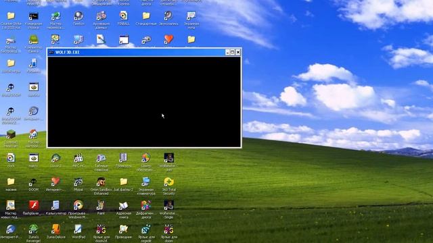Image resolution: width=433 pixels, height=243 pixels.
Task: Close the WOLF3D.EXE window
Action: pos(238,52)
